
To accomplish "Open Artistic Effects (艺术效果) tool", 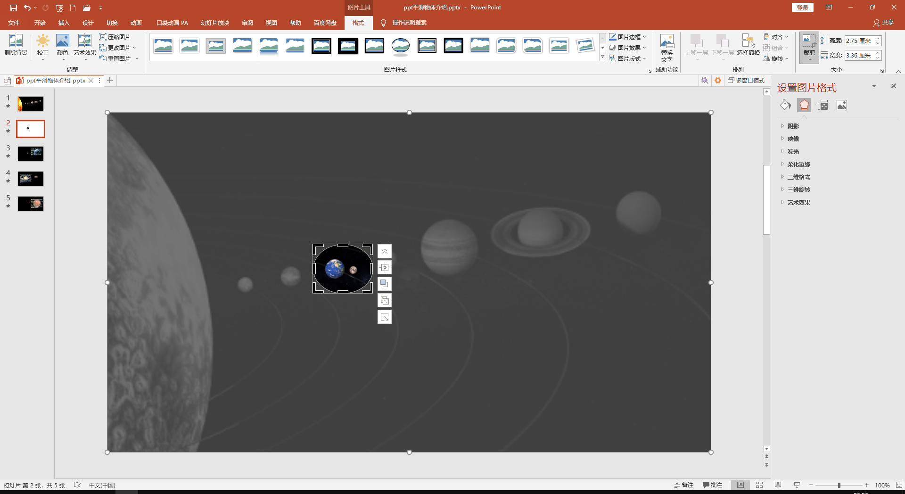I will coord(85,46).
